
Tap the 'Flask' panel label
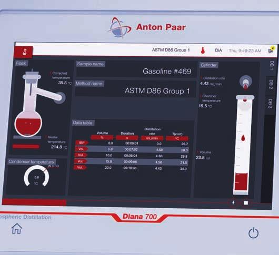[21, 63]
